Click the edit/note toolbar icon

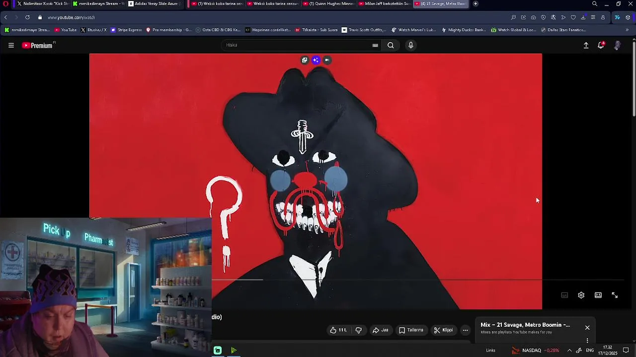click(523, 17)
